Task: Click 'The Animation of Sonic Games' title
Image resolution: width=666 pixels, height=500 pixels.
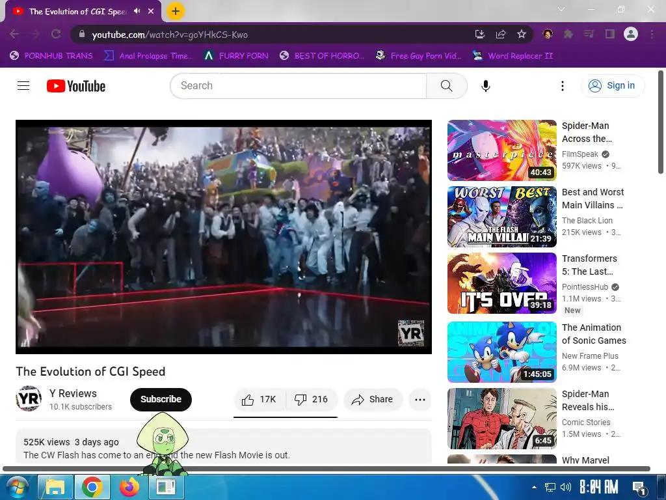Action: [x=594, y=334]
